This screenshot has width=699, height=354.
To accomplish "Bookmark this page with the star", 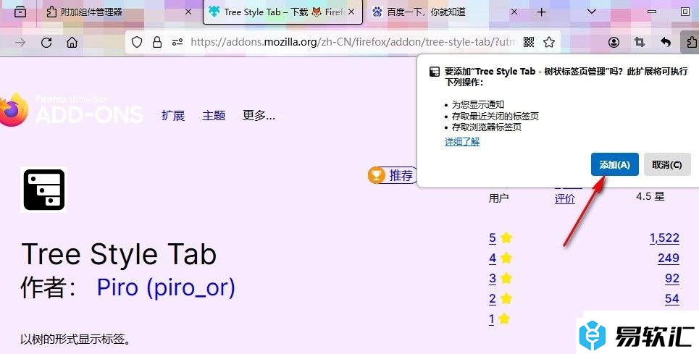I will pyautogui.click(x=549, y=42).
